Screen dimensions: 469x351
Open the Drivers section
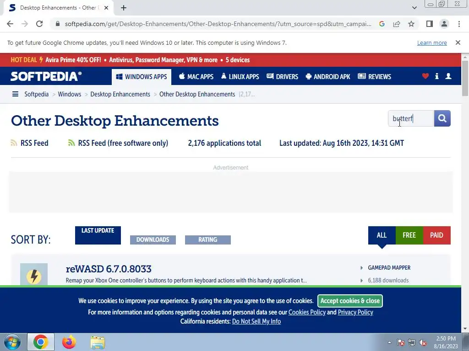coord(282,77)
